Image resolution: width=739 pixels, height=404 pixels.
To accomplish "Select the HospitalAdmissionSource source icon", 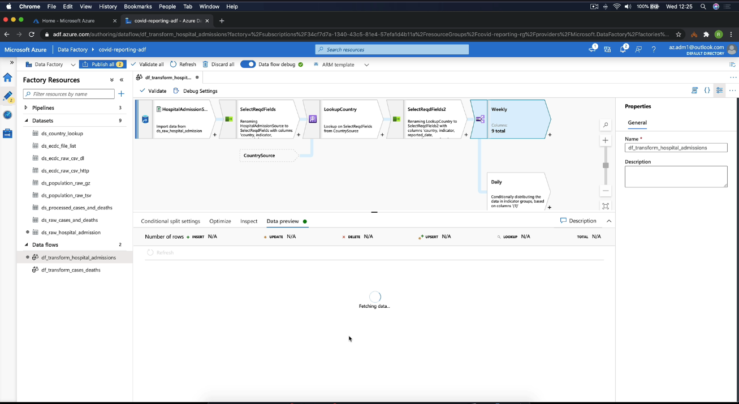I will click(145, 119).
